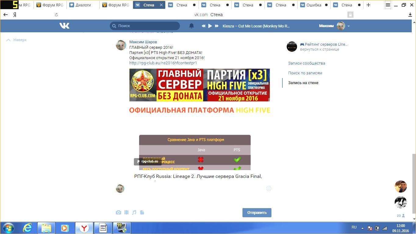This screenshot has height=234, width=416.
Task: Click the vk.com address bar
Action: click(x=208, y=15)
